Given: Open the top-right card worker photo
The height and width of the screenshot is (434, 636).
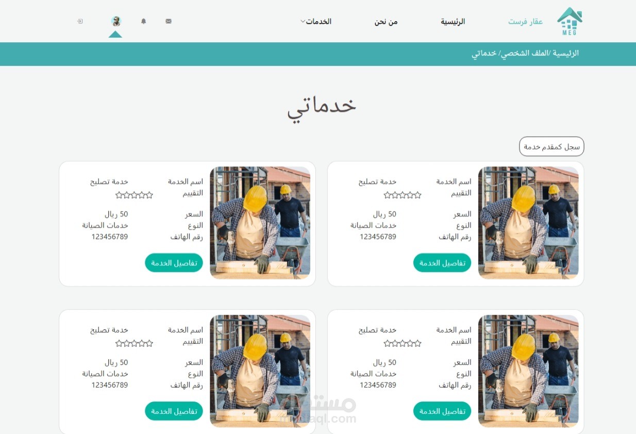Looking at the screenshot, I should point(528,223).
